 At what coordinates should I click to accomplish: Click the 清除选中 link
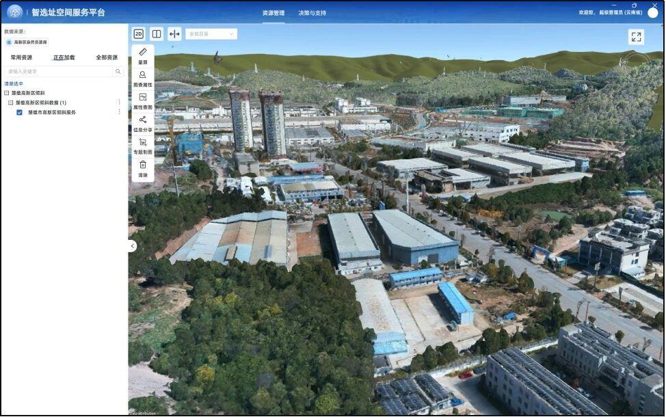coord(14,83)
